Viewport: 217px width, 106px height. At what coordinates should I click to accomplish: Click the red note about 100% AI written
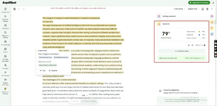tap(78, 8)
